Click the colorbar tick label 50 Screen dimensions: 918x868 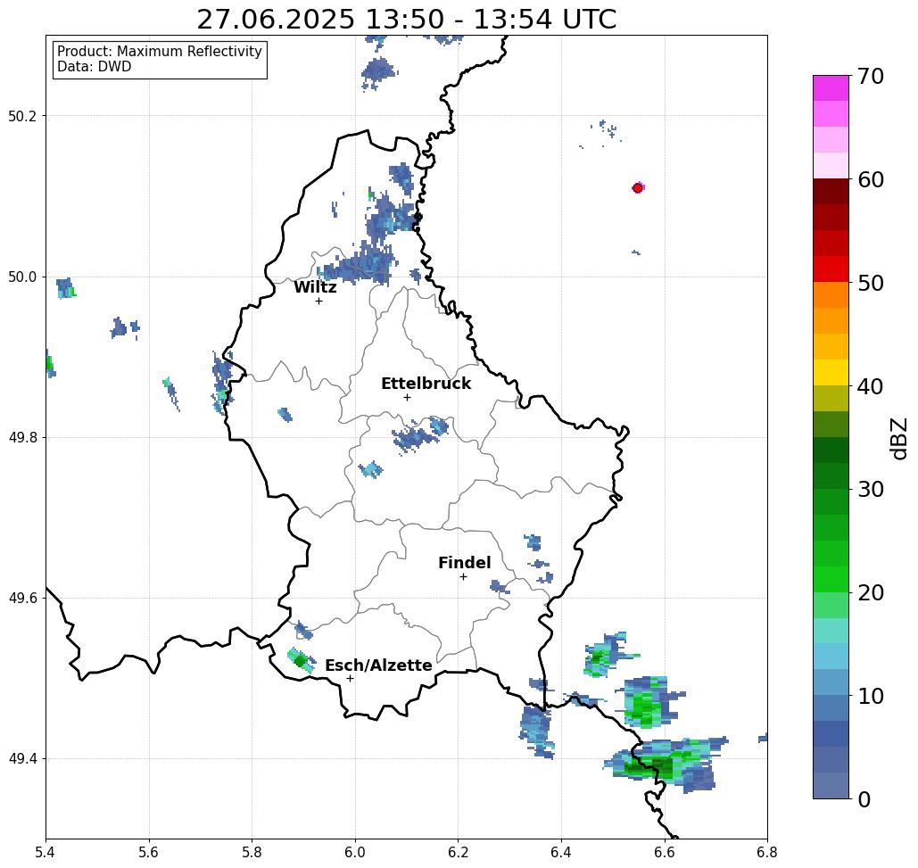(x=871, y=283)
